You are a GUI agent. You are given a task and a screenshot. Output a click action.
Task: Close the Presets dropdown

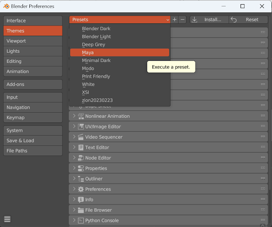(120, 20)
